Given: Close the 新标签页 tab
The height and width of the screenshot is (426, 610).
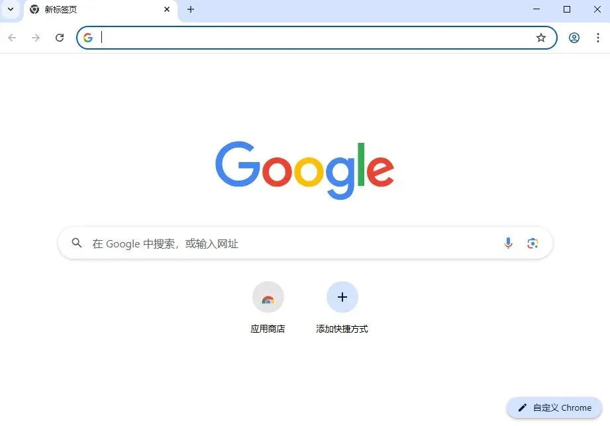Looking at the screenshot, I should (x=167, y=9).
